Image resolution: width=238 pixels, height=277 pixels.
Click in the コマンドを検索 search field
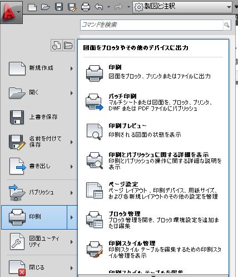click(x=152, y=25)
